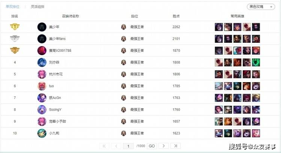
Task: Open 美少年fans summoner avatar
Action: click(42, 39)
